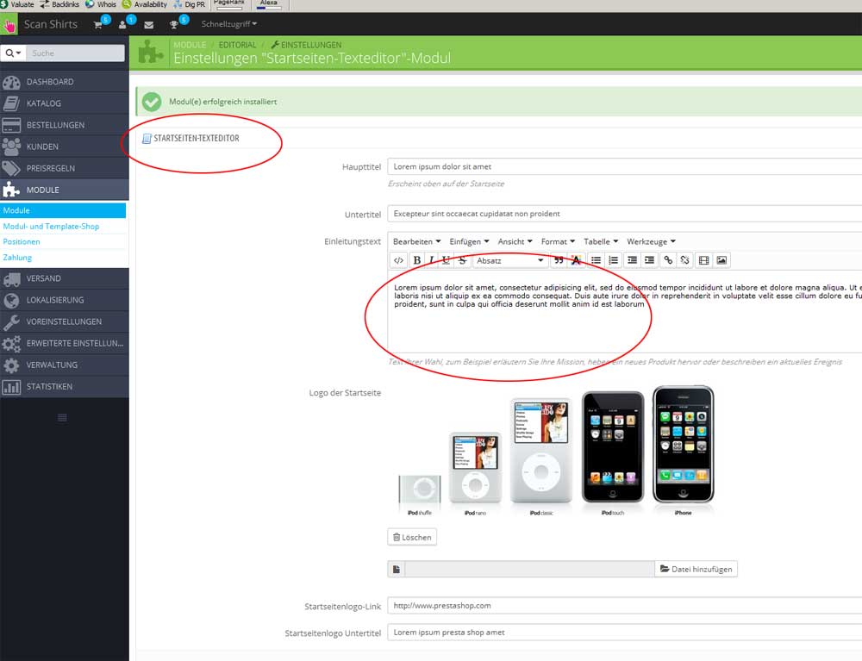Click the EDITORIAL breadcrumb link
Image resolution: width=862 pixels, height=661 pixels.
point(238,45)
